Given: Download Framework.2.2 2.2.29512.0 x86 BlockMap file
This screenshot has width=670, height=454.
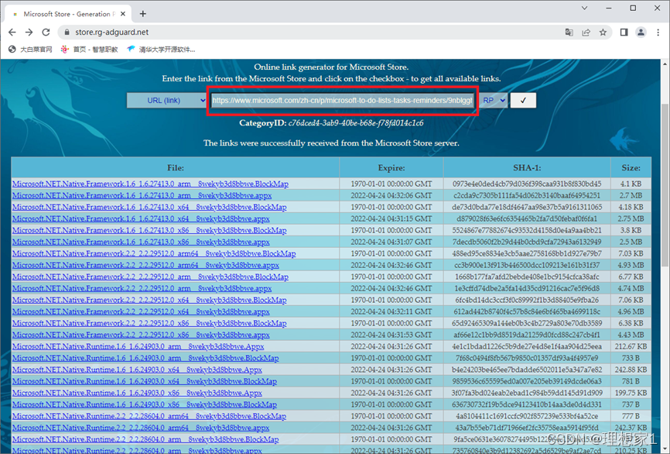Looking at the screenshot, I should [149, 323].
